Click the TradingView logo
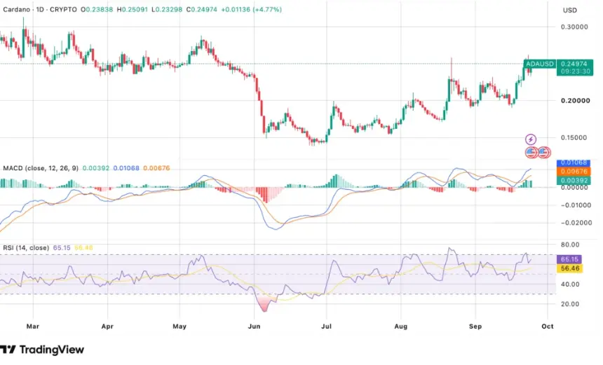The height and width of the screenshot is (365, 603). 42,350
